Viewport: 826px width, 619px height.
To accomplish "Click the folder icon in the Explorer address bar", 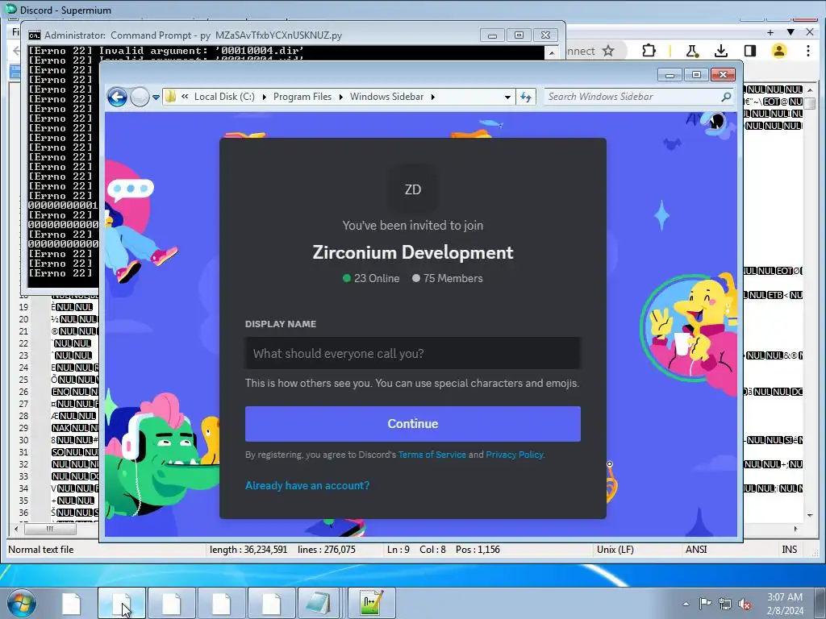I will [x=170, y=97].
